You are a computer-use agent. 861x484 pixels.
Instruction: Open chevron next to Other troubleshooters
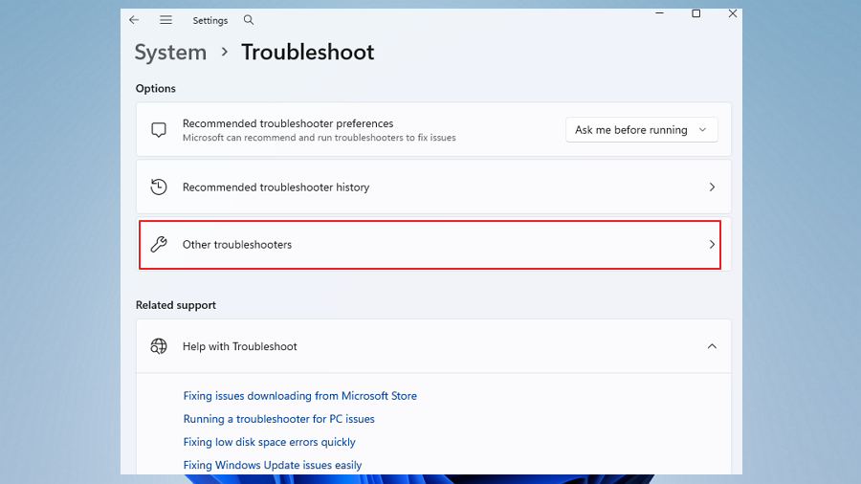tap(712, 244)
